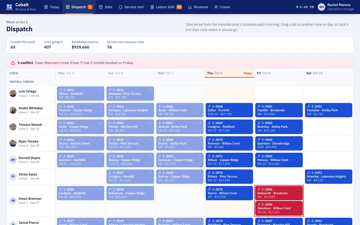The image size is (360, 225).
Task: Click completed checkmark on J-2032
Action: click(101, 106)
